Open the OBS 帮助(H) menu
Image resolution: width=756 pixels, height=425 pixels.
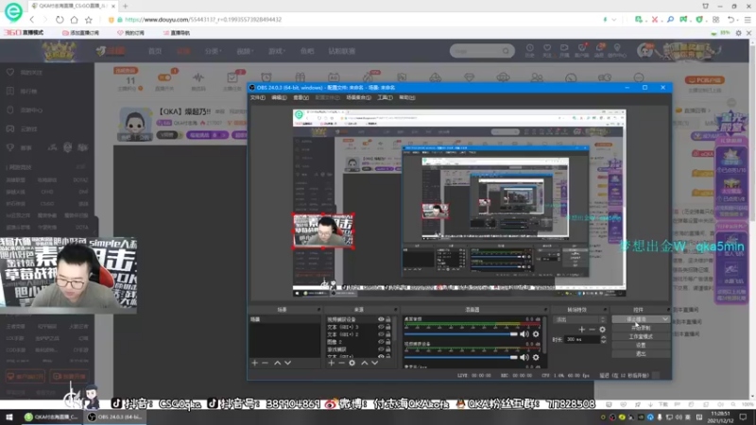pos(407,97)
